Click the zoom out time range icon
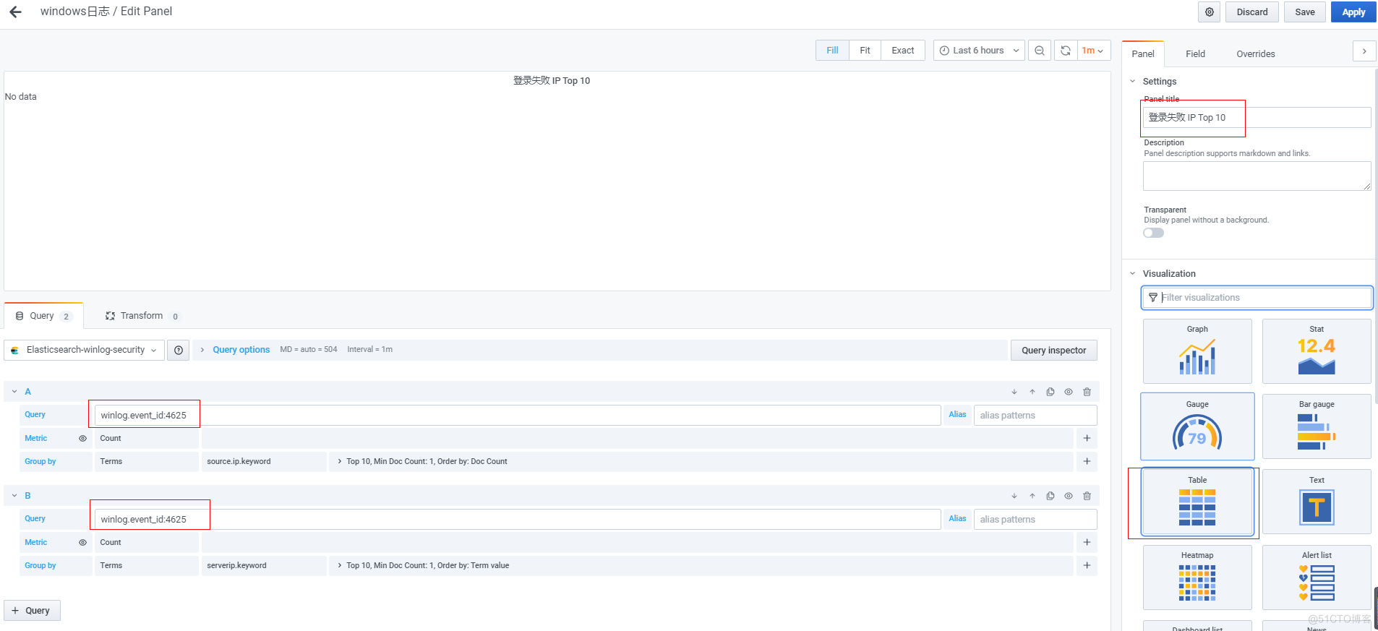Image resolution: width=1378 pixels, height=631 pixels. point(1040,51)
